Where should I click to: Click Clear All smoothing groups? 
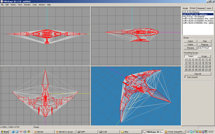(198, 74)
